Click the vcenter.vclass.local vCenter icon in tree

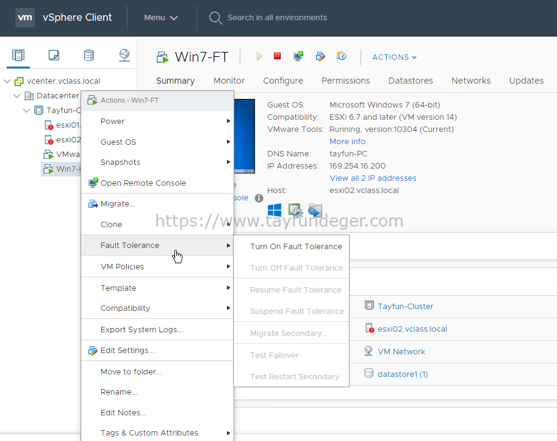[x=19, y=81]
